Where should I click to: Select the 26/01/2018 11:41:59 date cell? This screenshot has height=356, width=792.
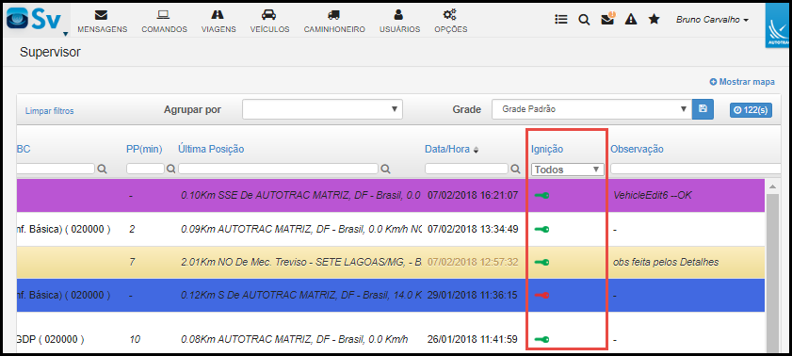click(x=472, y=339)
